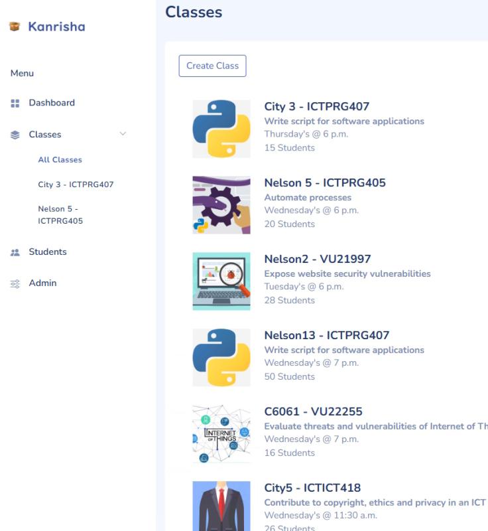Collapse the Classes menu chevron
The image size is (488, 531).
[123, 134]
